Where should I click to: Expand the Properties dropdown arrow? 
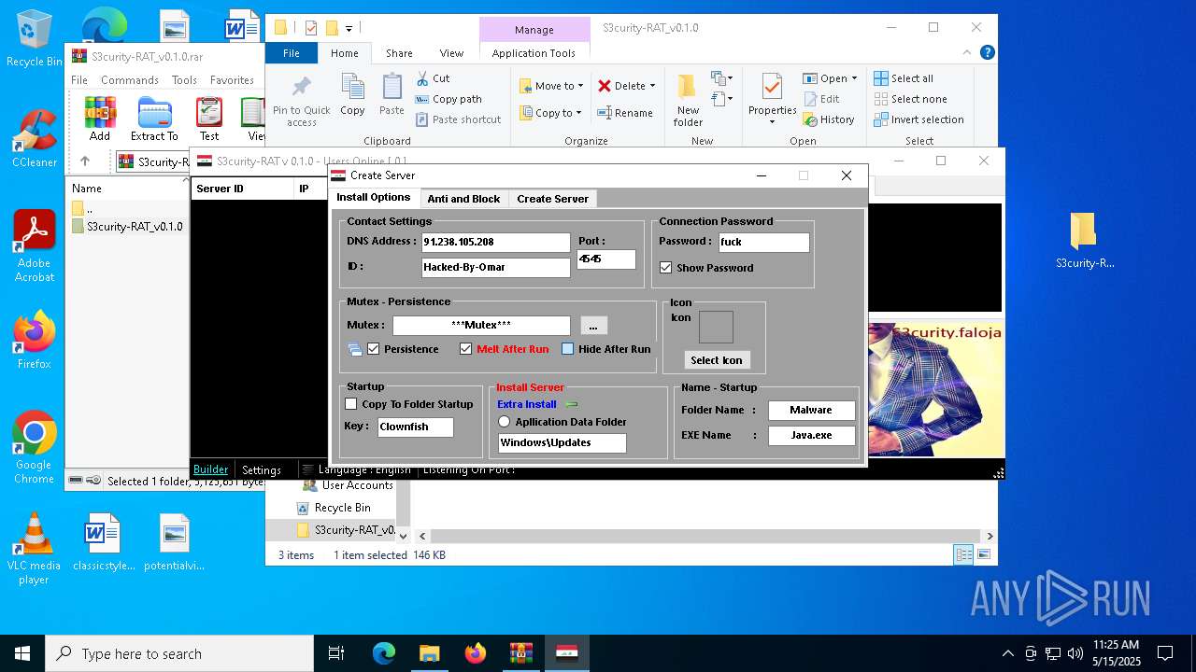(772, 122)
